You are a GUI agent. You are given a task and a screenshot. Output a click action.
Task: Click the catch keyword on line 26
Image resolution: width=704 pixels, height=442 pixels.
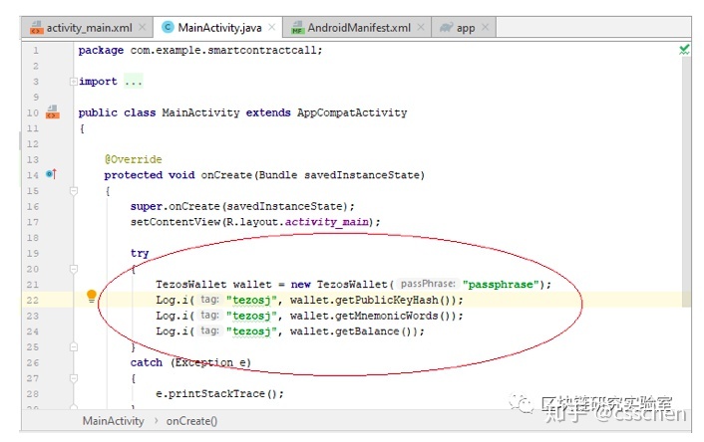click(147, 362)
